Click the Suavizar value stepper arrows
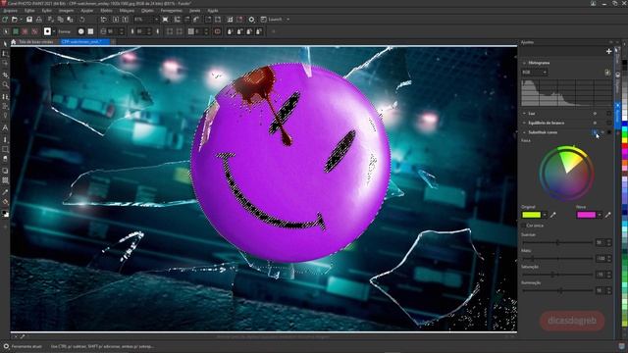Viewport: 628px width, 353px height. (609, 242)
